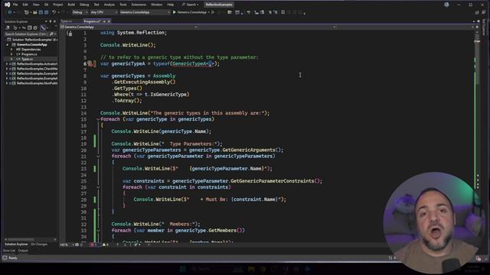Click Solution Explorer sync/refresh toolbar icon
The width and height of the screenshot is (490, 275).
coord(24,27)
